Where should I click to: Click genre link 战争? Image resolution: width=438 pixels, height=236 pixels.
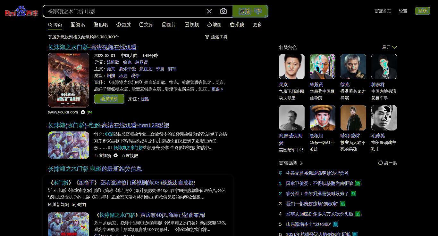(x=135, y=76)
